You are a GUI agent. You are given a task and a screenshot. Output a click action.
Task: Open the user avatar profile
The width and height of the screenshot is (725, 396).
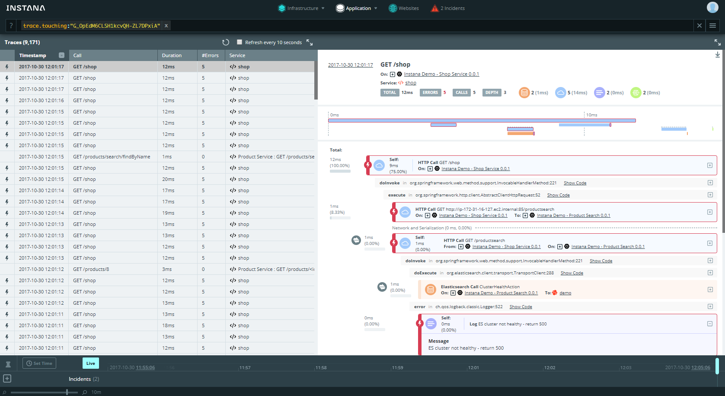pos(712,7)
